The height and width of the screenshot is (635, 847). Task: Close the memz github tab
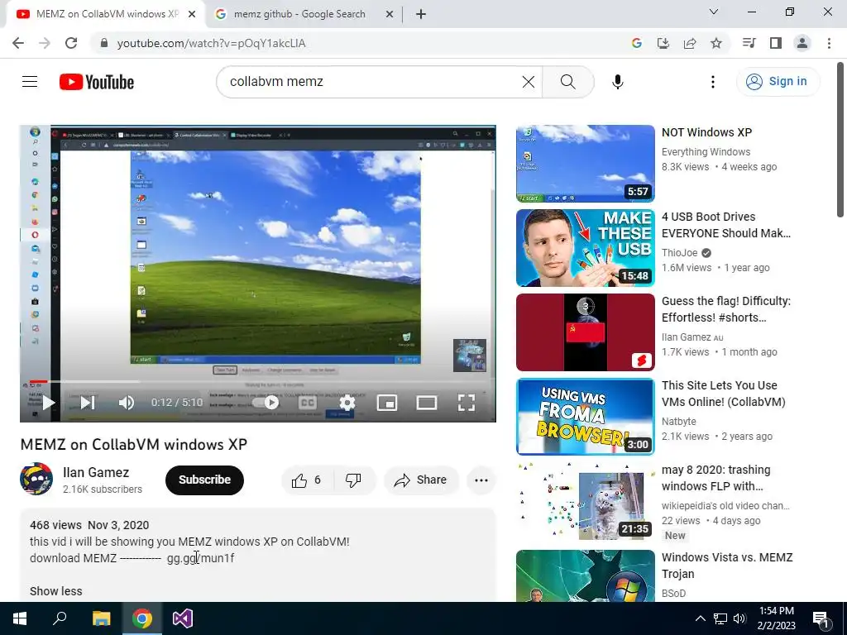[x=390, y=14]
